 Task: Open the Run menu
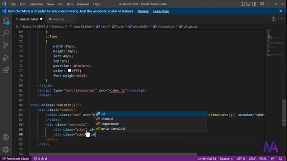[70, 4]
